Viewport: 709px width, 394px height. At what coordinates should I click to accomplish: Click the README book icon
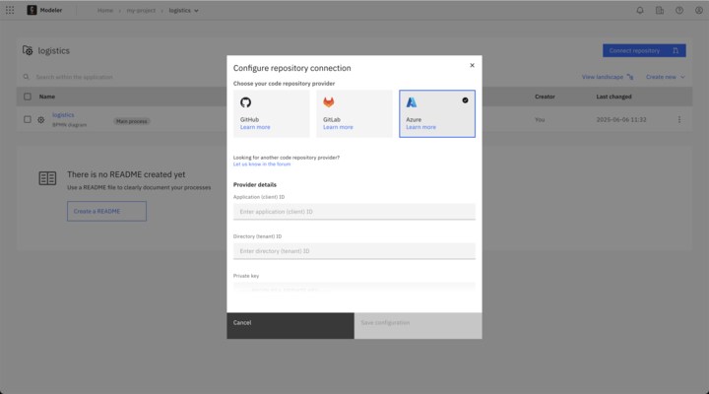47,178
